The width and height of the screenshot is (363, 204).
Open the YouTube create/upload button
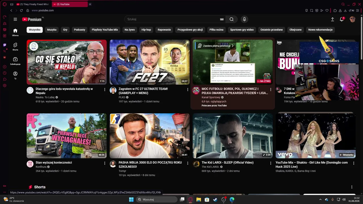pos(333,19)
